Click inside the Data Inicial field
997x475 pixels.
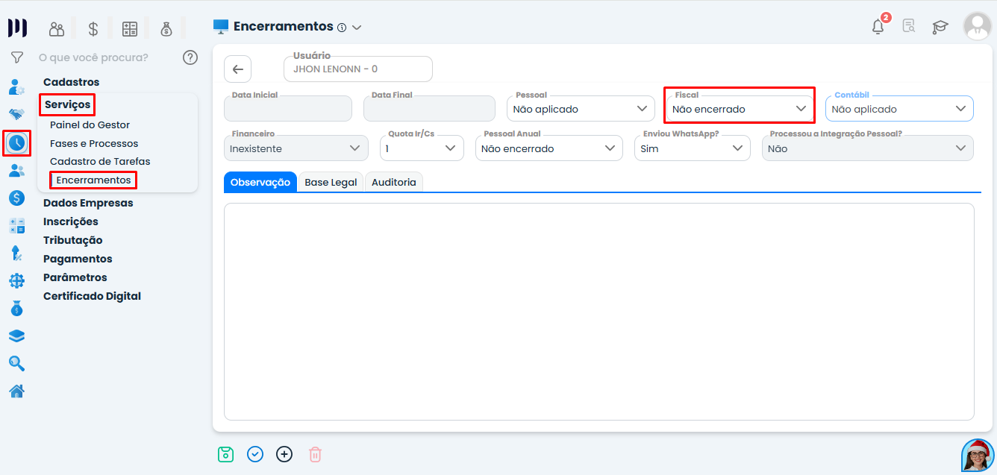click(288, 108)
